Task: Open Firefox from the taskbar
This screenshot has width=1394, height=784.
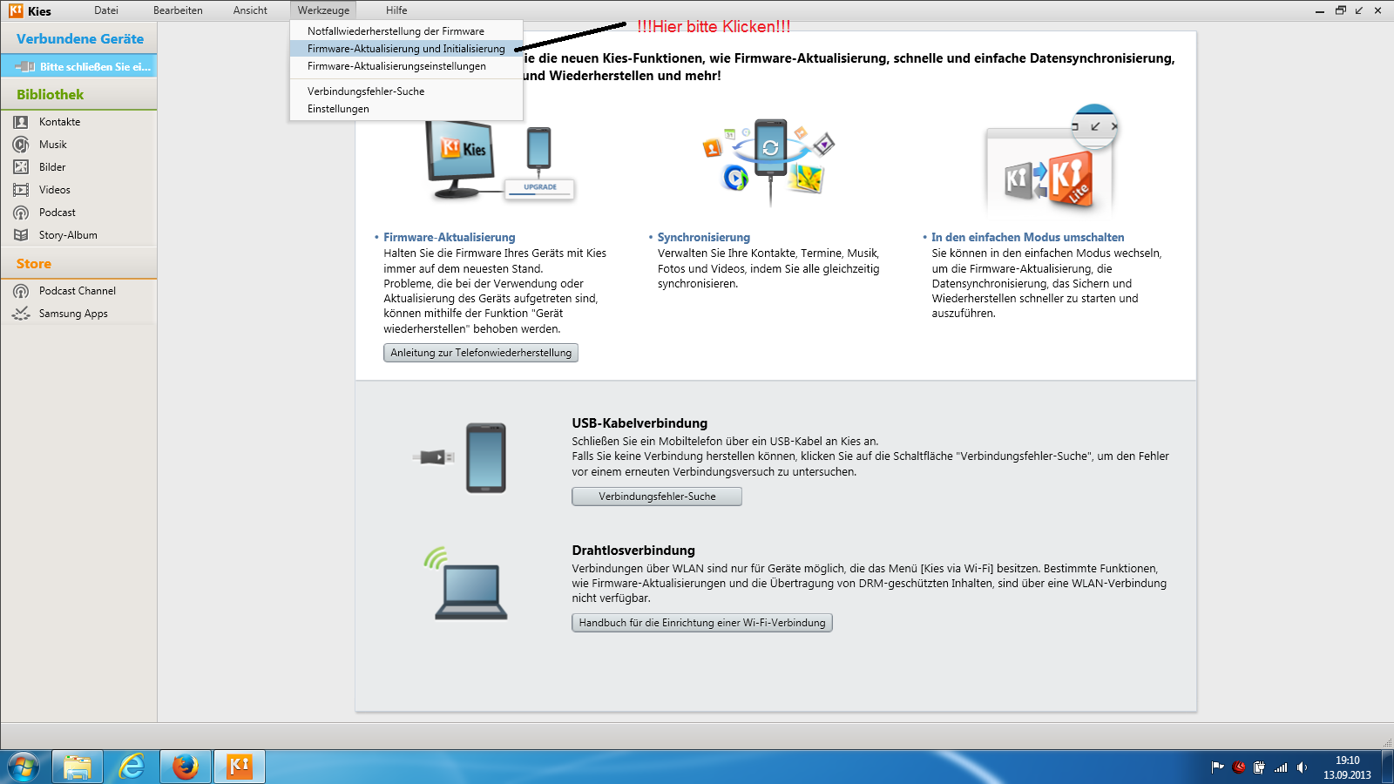Action: click(x=186, y=767)
